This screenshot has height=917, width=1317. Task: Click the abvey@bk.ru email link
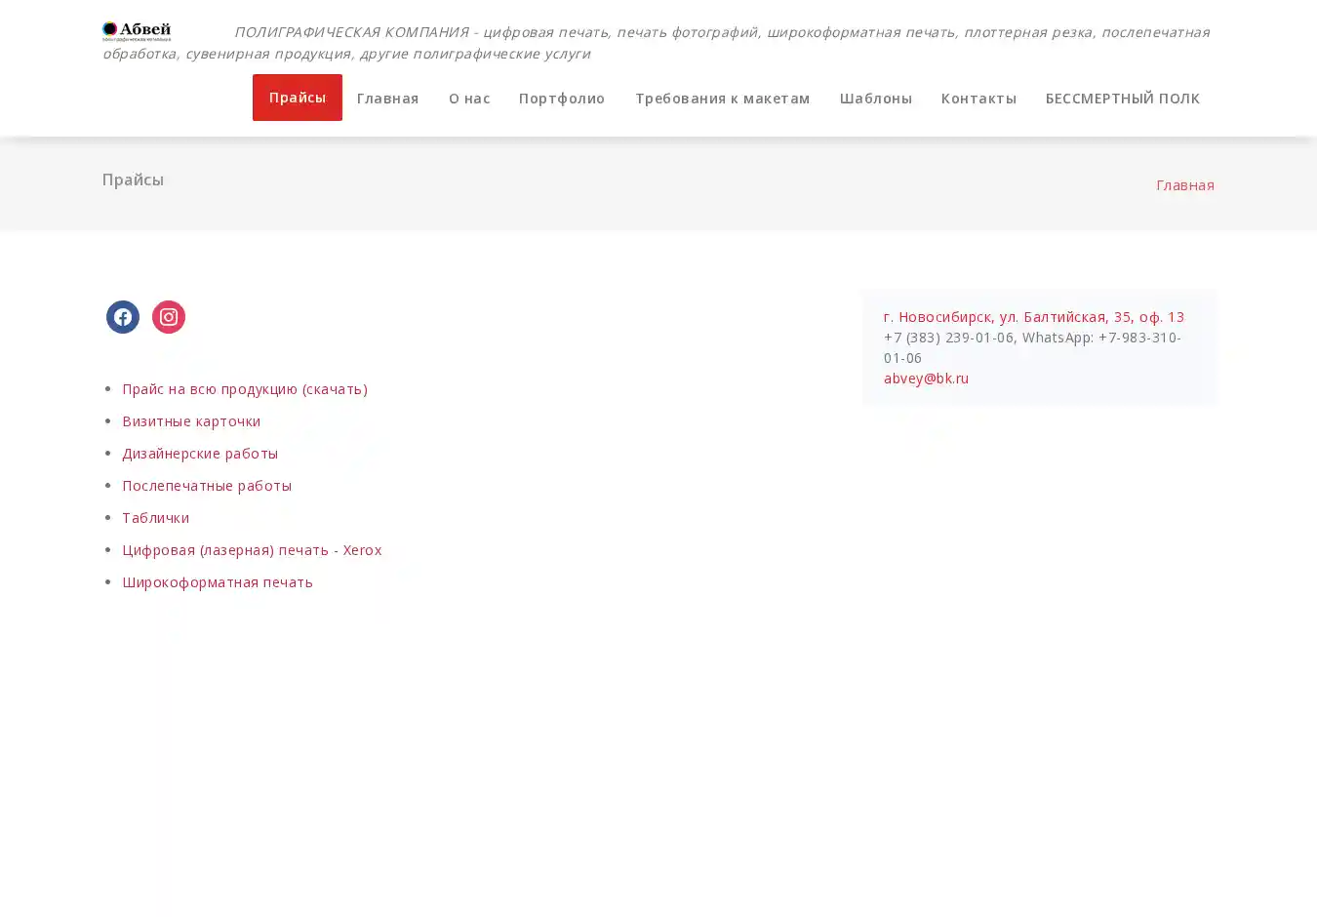click(926, 379)
